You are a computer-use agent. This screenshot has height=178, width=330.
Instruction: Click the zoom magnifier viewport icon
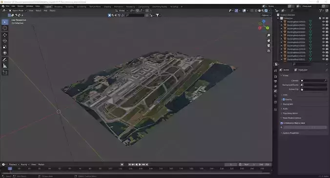pos(268,35)
